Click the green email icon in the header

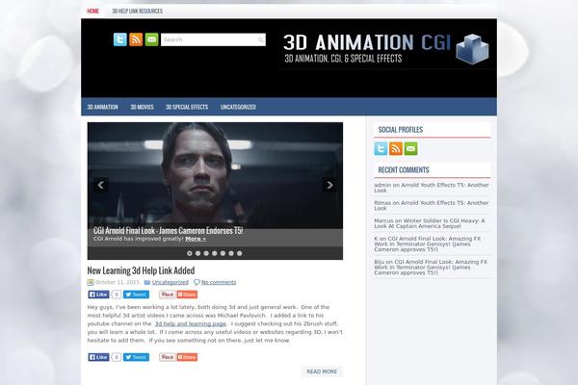point(152,39)
